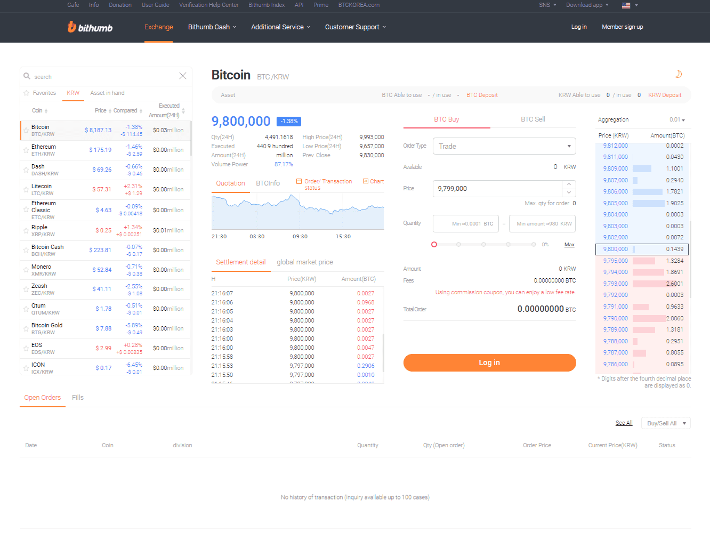Sort coin list by Price
The width and height of the screenshot is (710, 556).
[103, 111]
